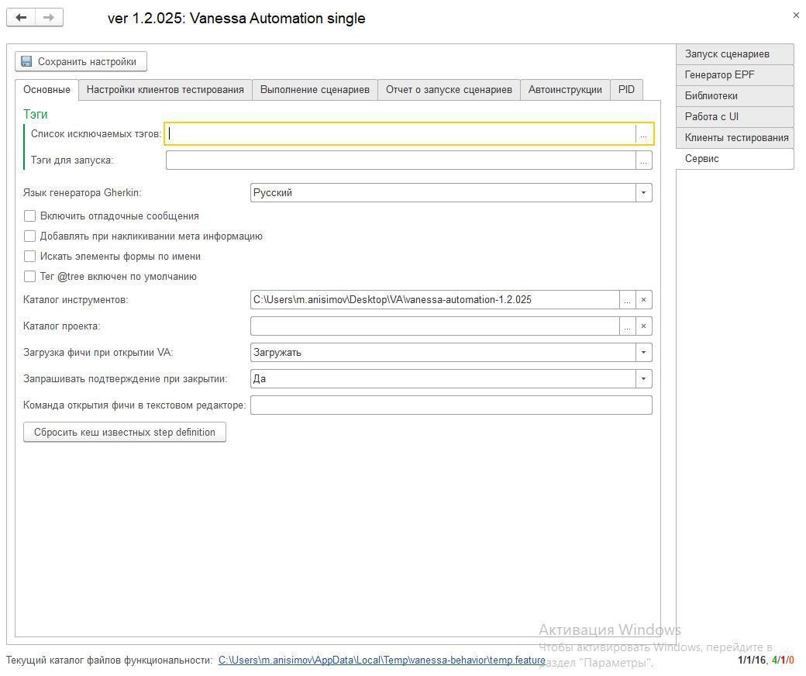
Task: Expand the Язык генератора Gherkin dropdown
Action: coord(643,193)
